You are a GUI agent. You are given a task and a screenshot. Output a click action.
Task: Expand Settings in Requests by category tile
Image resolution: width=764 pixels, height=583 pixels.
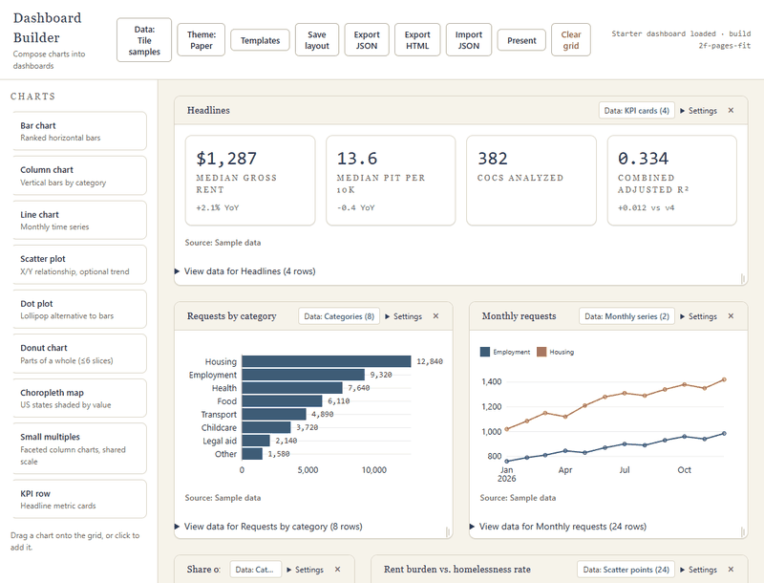click(403, 316)
